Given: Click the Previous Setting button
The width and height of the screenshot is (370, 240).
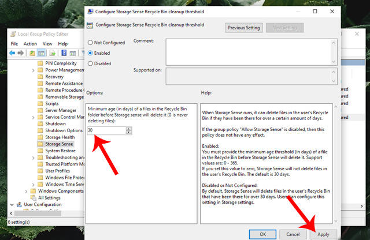Looking at the screenshot, I should tap(244, 28).
